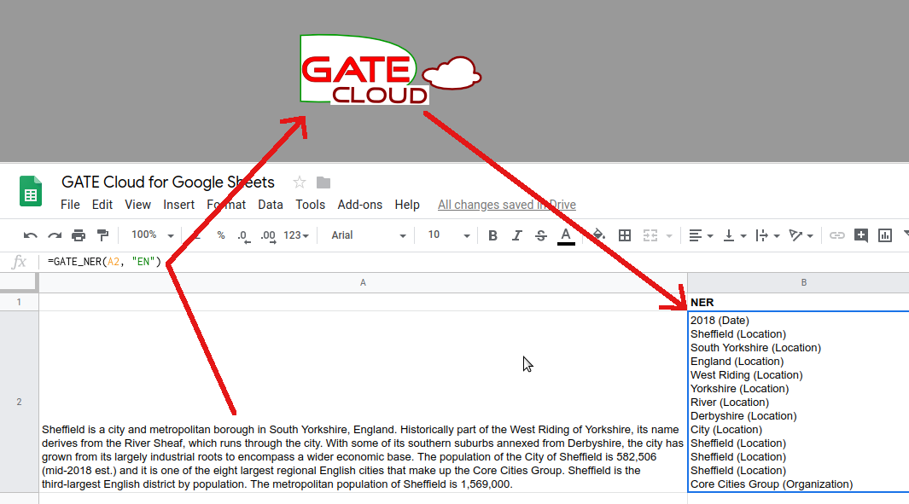Select the row 2 header
The width and height of the screenshot is (909, 504).
coord(19,402)
